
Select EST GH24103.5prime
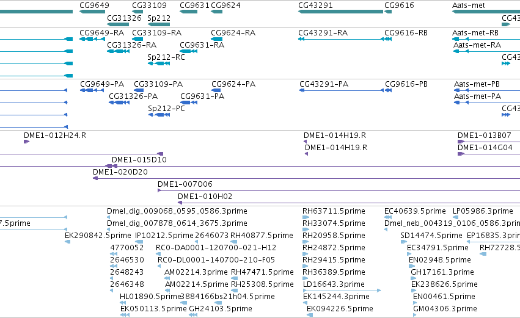(221, 309)
